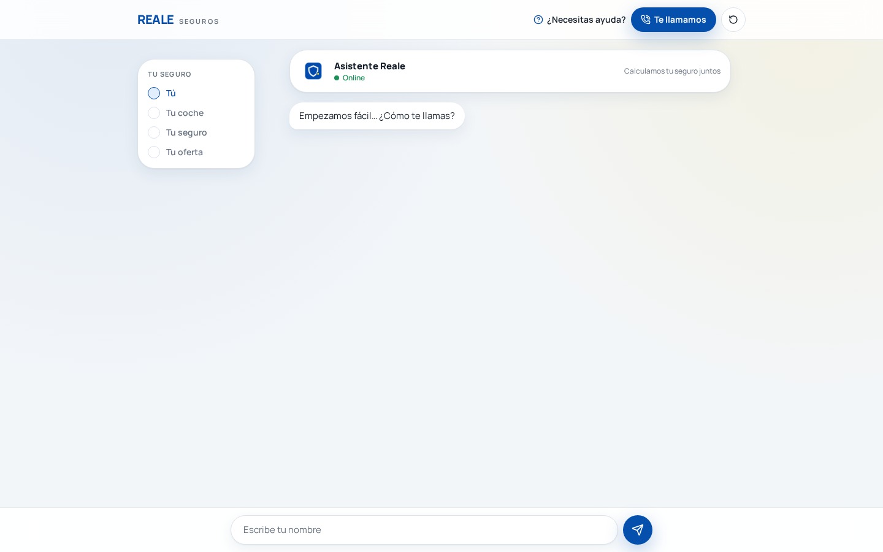This screenshot has height=552, width=883.
Task: Click the TU SEGURO sidebar heading
Action: [x=169, y=74]
